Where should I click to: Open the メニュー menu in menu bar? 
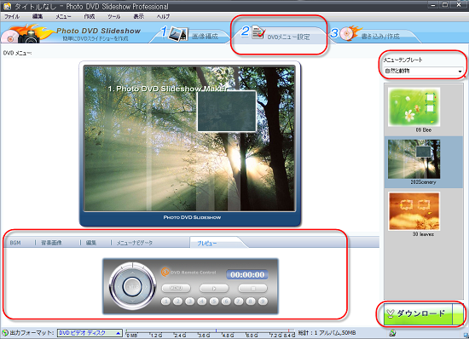click(x=63, y=17)
